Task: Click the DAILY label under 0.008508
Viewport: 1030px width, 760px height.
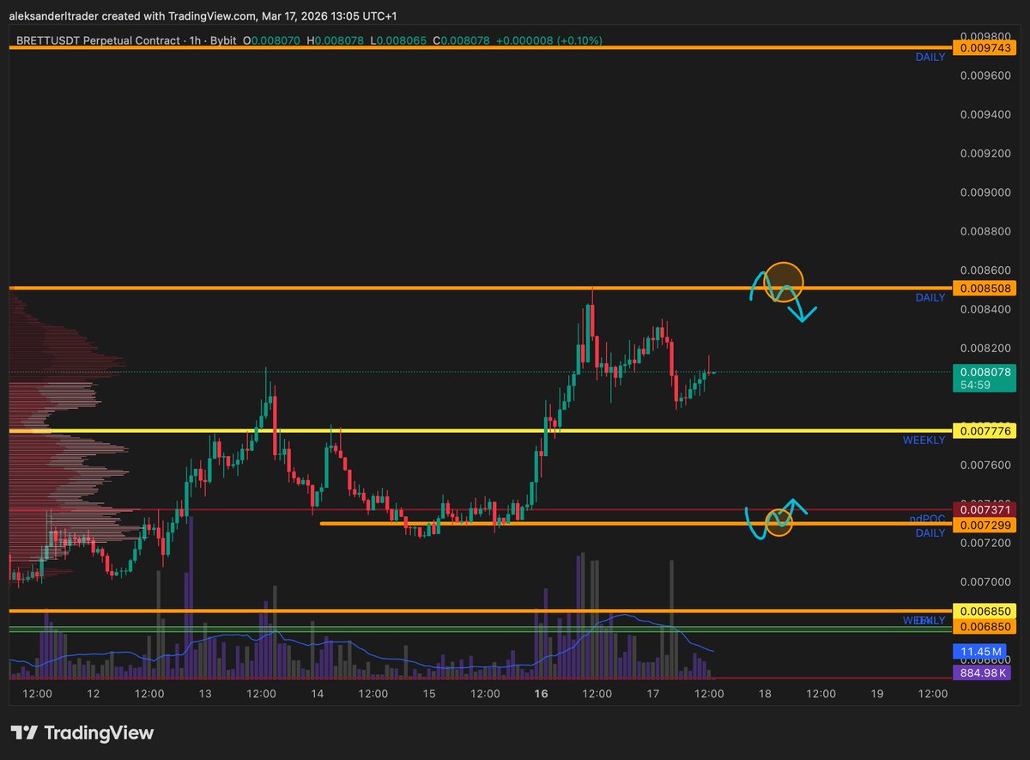Action: (x=930, y=297)
